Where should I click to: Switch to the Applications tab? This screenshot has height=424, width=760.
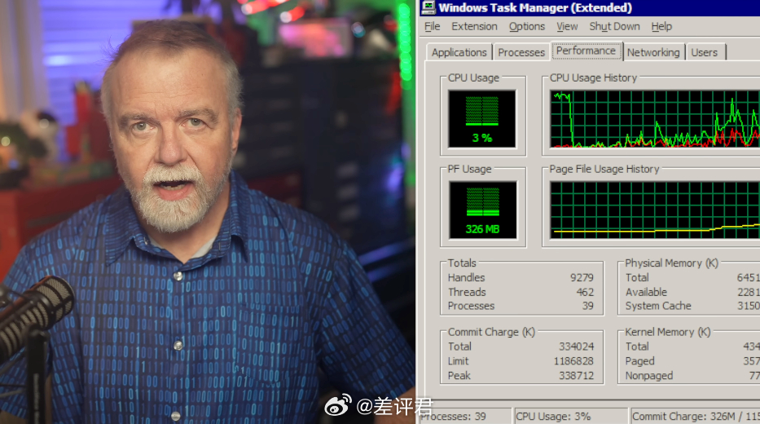coord(459,52)
